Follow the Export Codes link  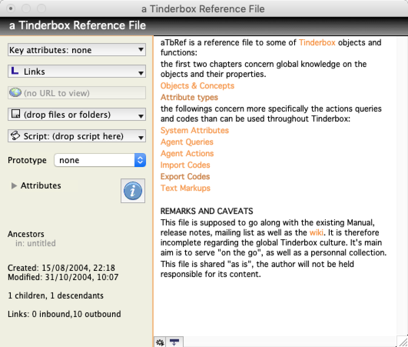(x=185, y=177)
